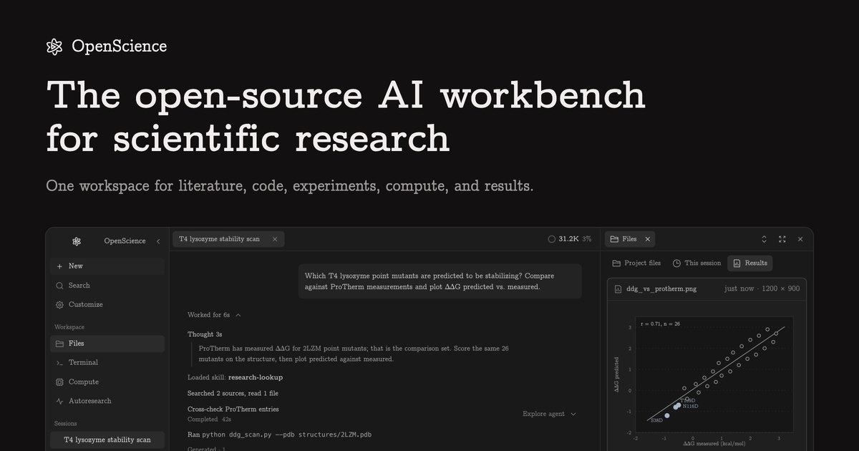Screen dimensions: 859x451
Task: Click the 31.2K token usage label
Action: [568, 239]
